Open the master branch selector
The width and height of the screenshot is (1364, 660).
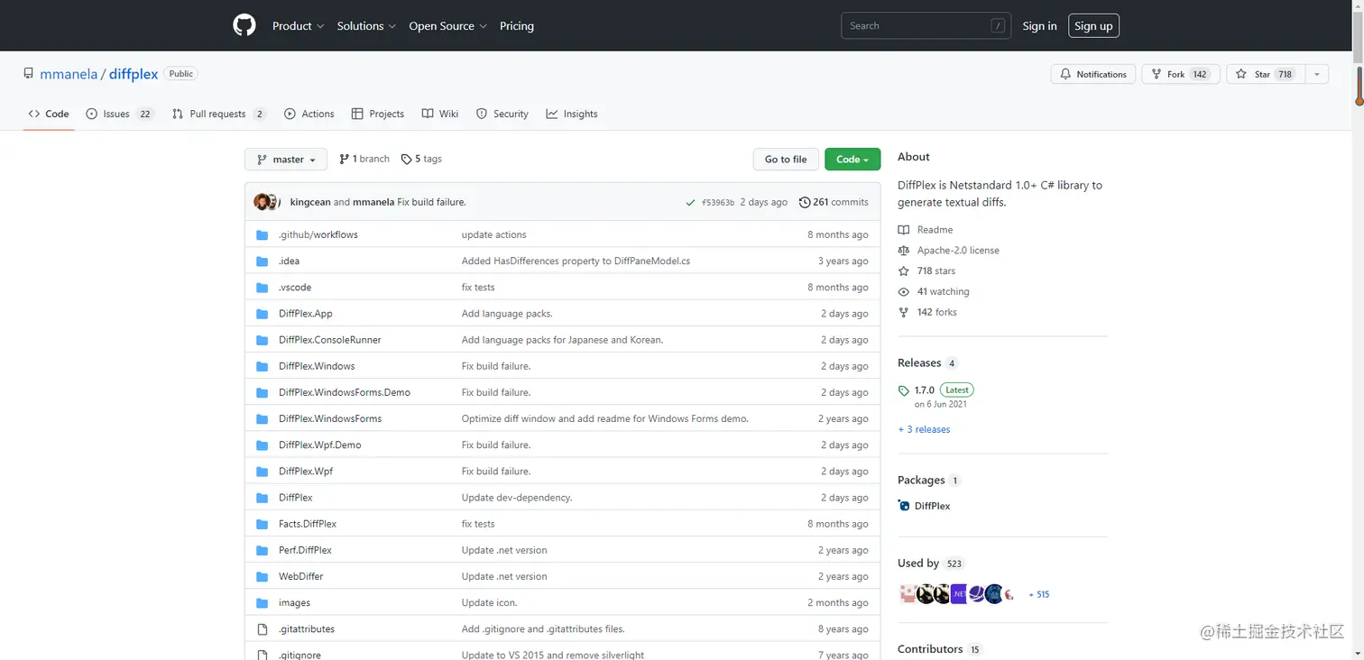coord(286,160)
